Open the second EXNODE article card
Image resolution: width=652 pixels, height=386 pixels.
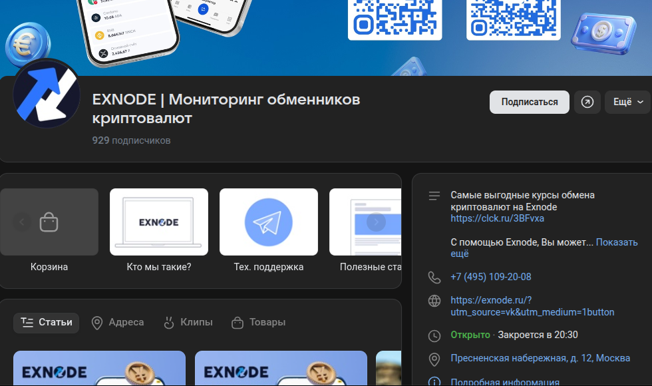click(281, 368)
